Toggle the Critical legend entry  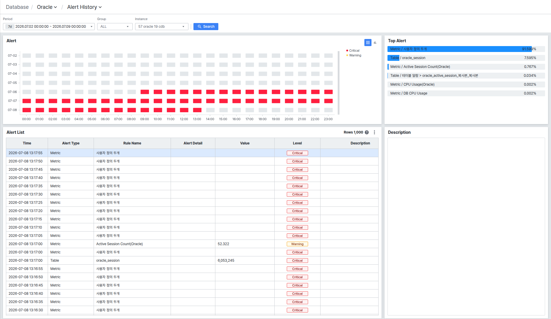[353, 51]
